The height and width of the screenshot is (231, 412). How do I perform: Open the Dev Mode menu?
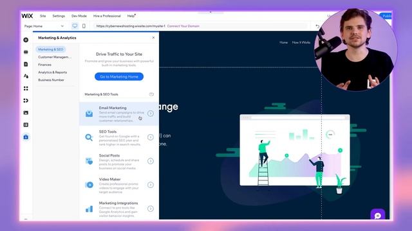point(79,16)
